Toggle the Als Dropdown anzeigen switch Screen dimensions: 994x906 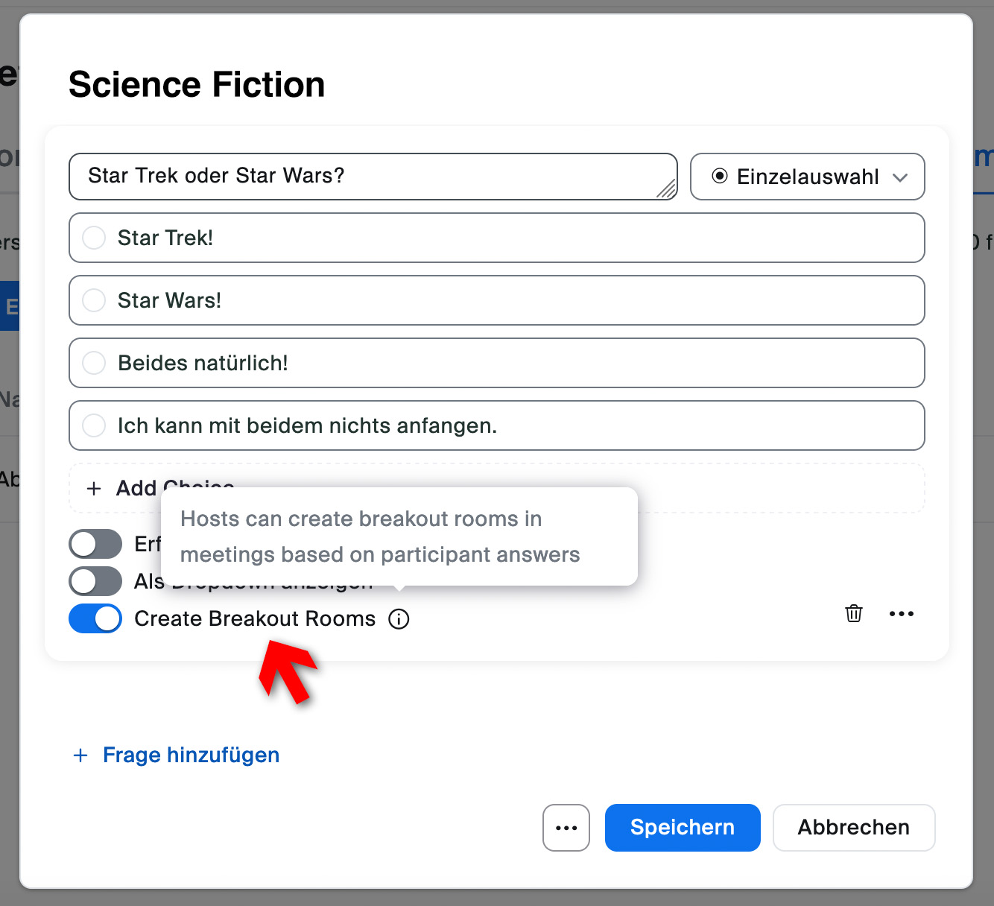pos(95,581)
